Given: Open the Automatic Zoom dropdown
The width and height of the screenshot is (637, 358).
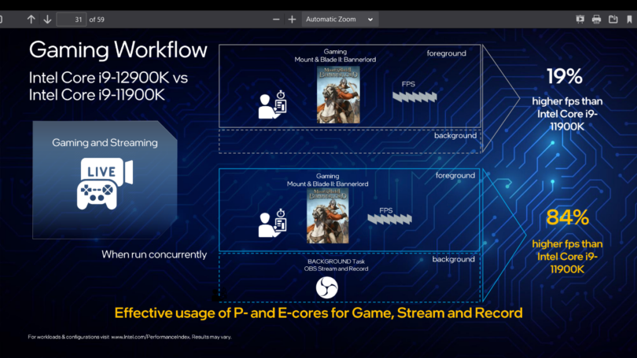Looking at the screenshot, I should [340, 19].
